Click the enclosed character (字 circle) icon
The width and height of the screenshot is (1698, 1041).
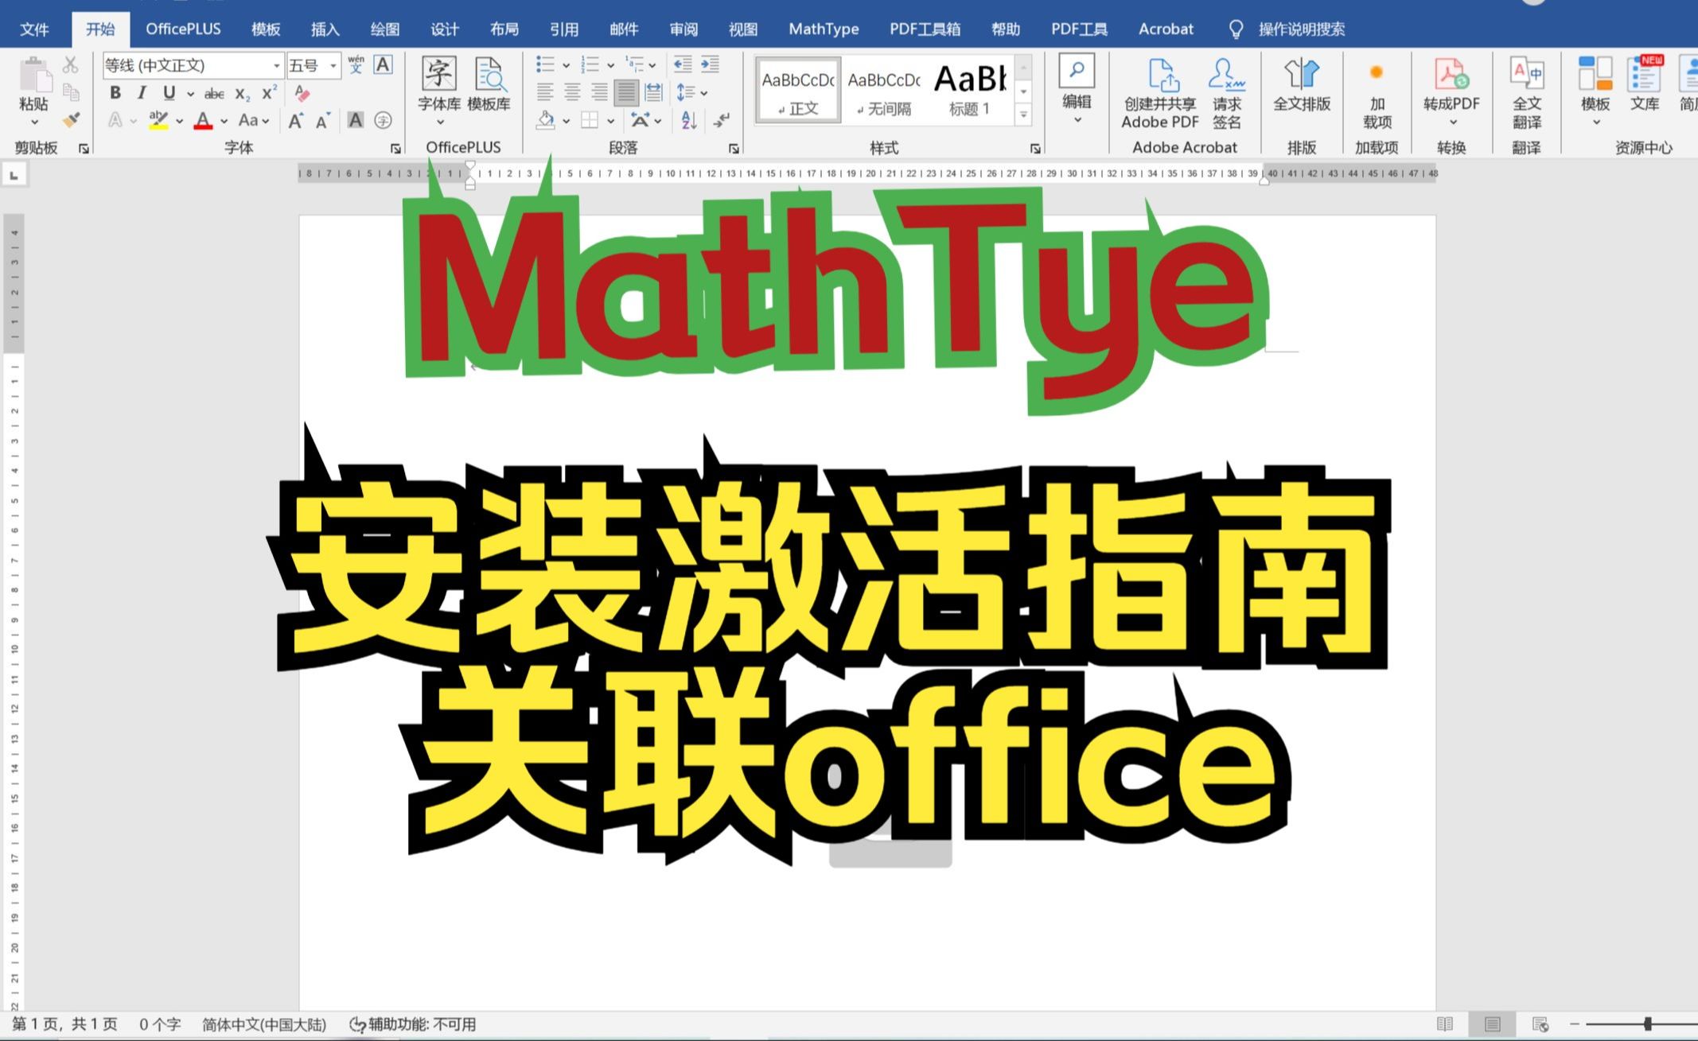coord(383,120)
